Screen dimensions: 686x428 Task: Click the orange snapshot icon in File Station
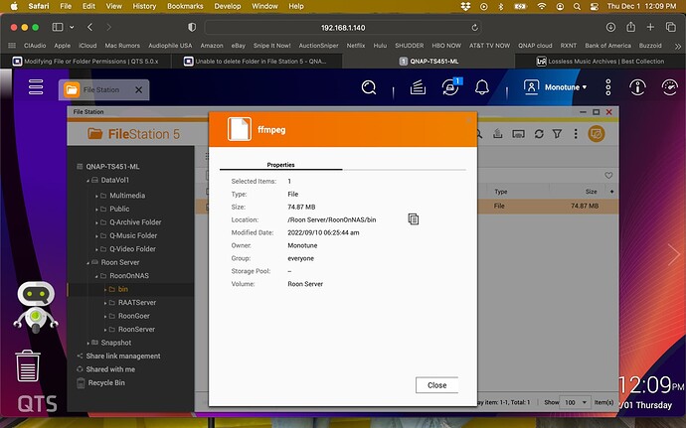coord(596,134)
